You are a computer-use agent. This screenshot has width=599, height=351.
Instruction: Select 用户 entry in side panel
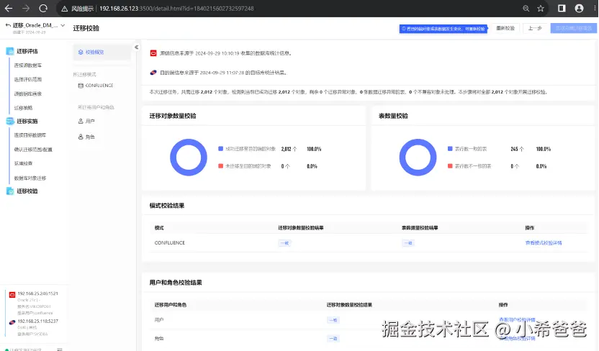(x=90, y=122)
